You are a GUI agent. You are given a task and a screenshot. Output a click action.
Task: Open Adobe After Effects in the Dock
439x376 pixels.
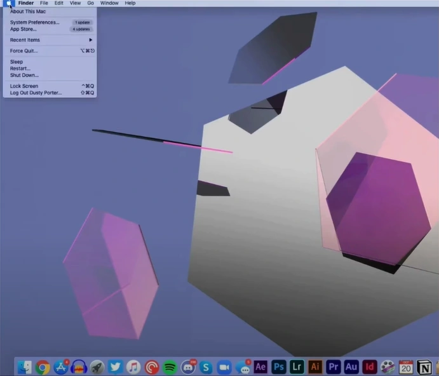[260, 366]
